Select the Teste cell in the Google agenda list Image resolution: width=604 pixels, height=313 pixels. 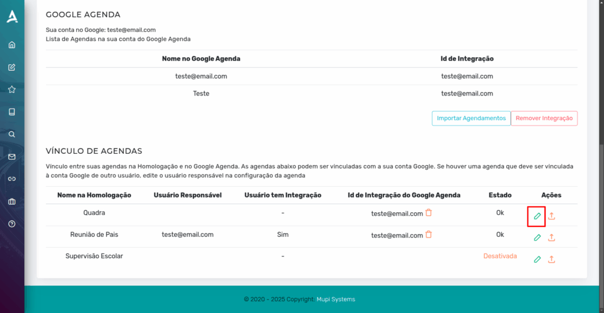point(201,94)
